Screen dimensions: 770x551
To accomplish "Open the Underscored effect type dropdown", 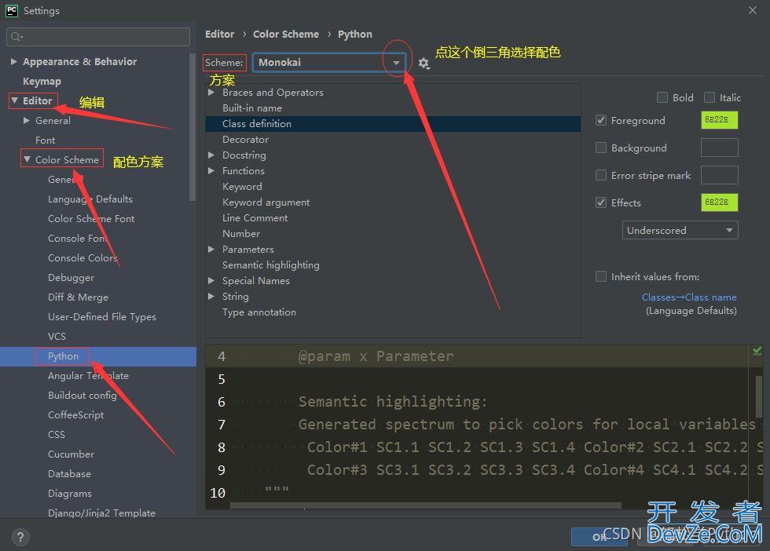I will [x=680, y=230].
